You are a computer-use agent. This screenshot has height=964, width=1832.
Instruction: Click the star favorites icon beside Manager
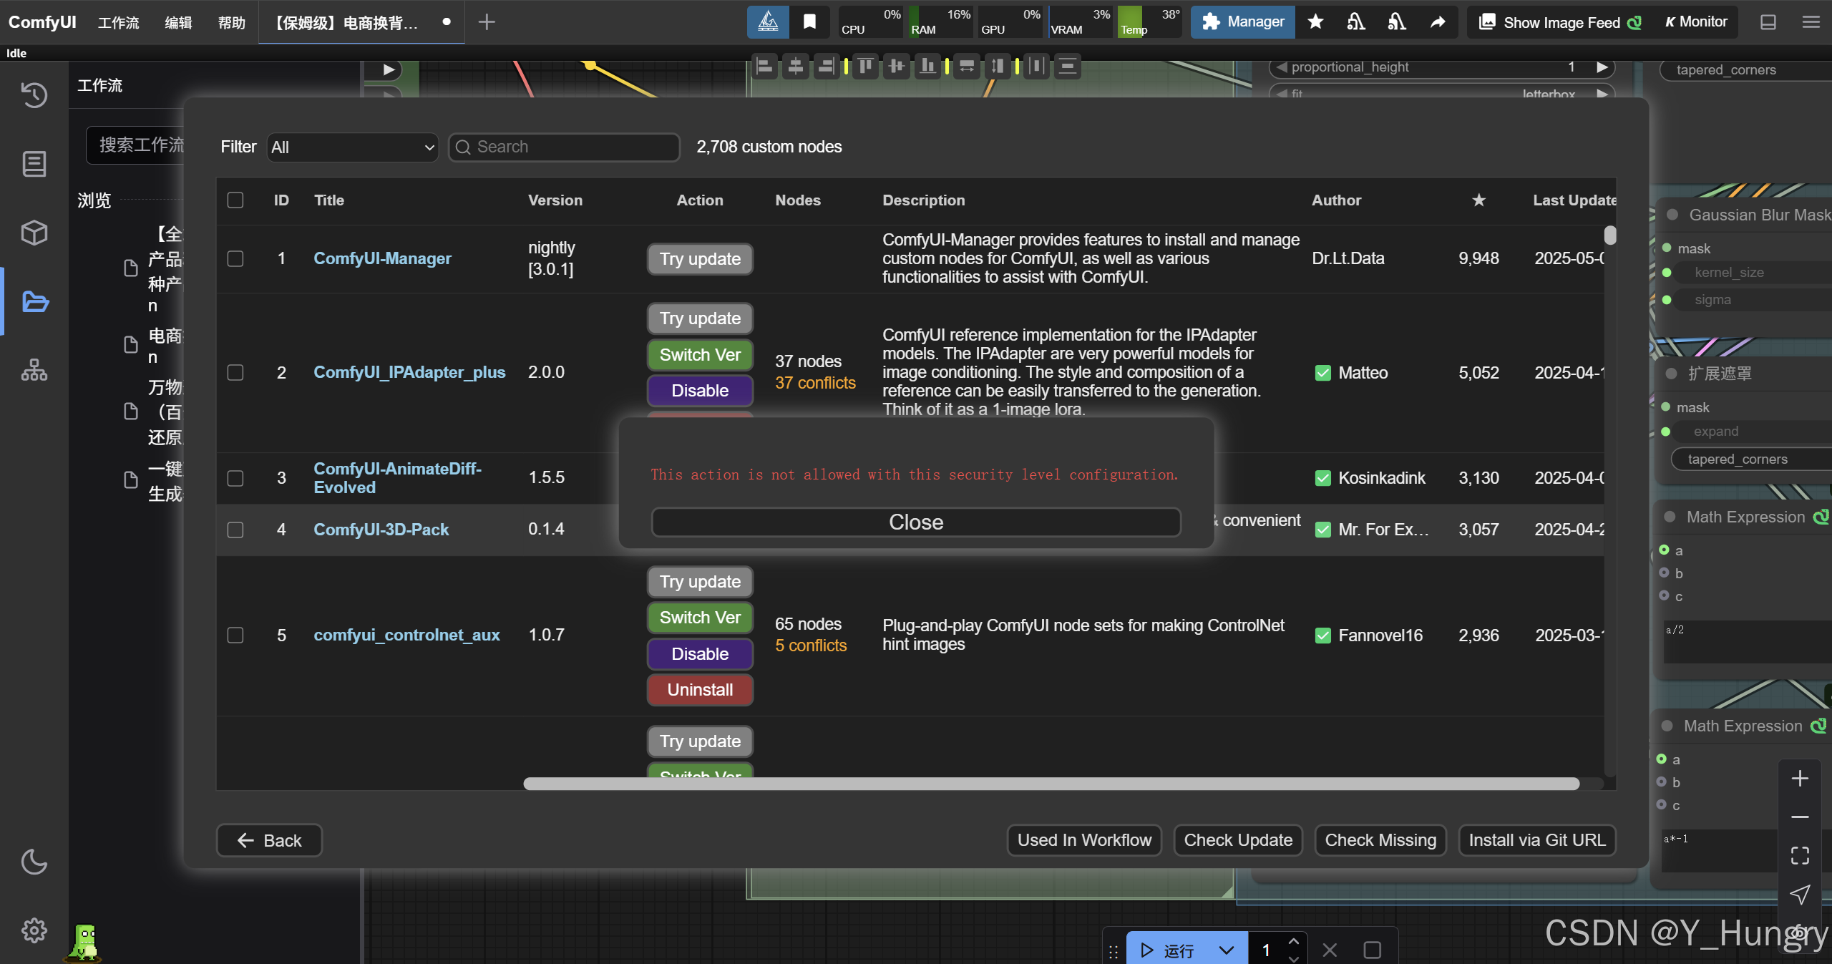(1315, 22)
